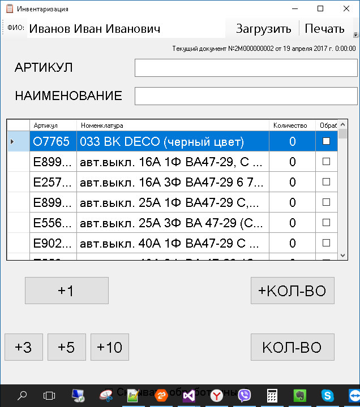The height and width of the screenshot is (407, 360).
Task: Click the row selector arrow for O7765
Action: [12, 141]
